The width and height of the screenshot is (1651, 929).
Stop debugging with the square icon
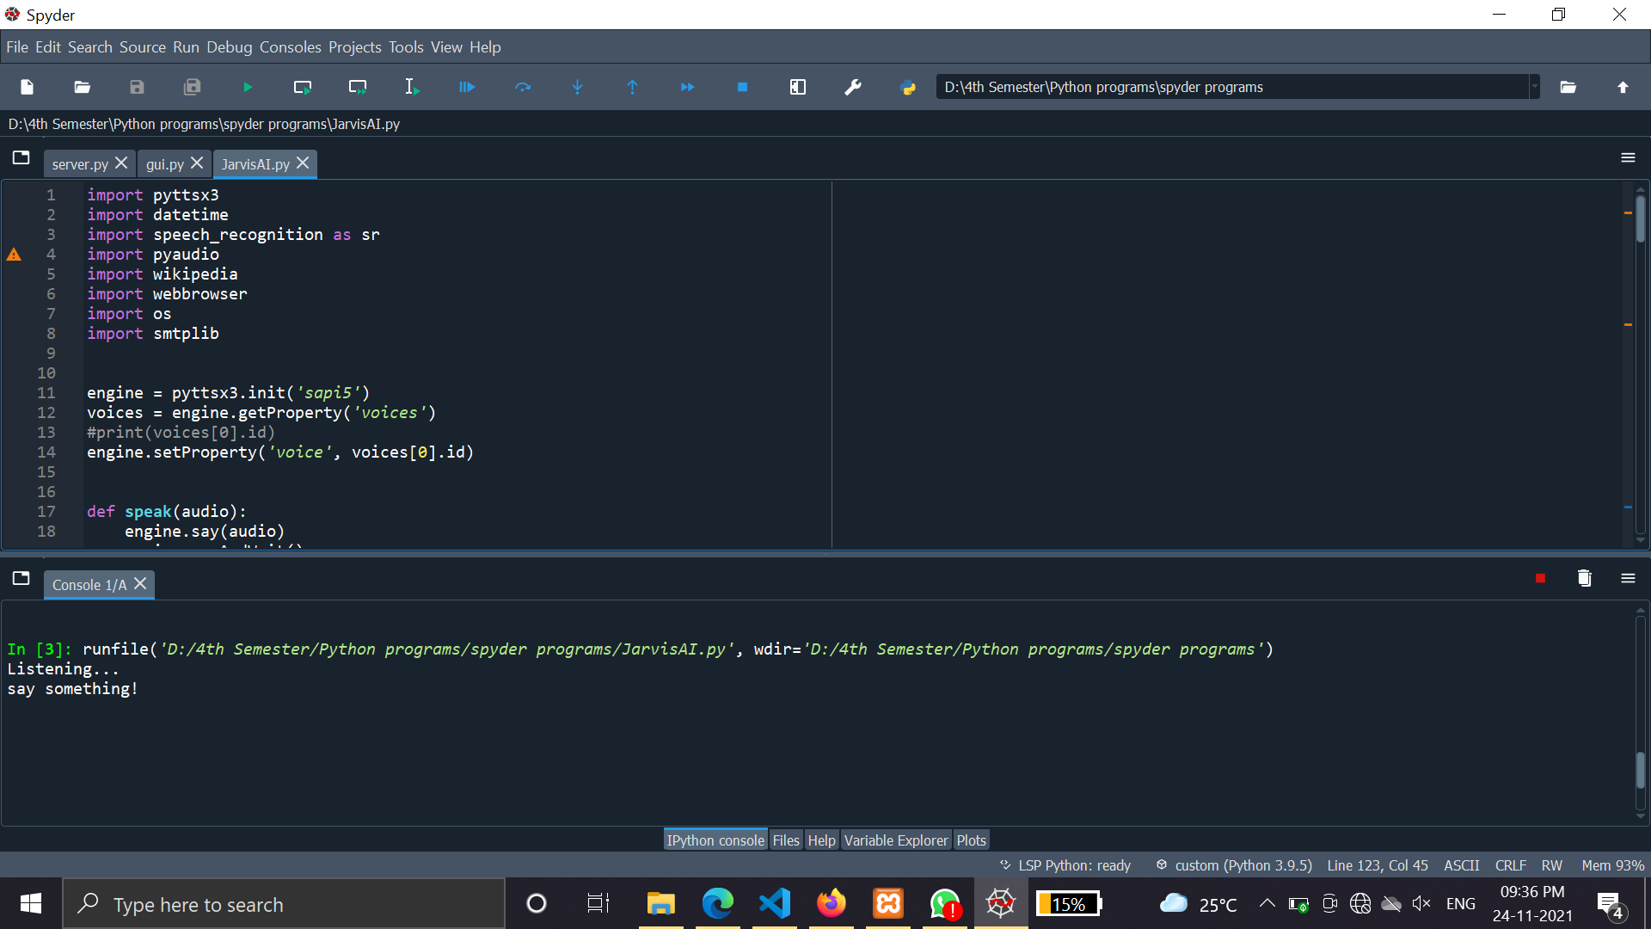(743, 87)
